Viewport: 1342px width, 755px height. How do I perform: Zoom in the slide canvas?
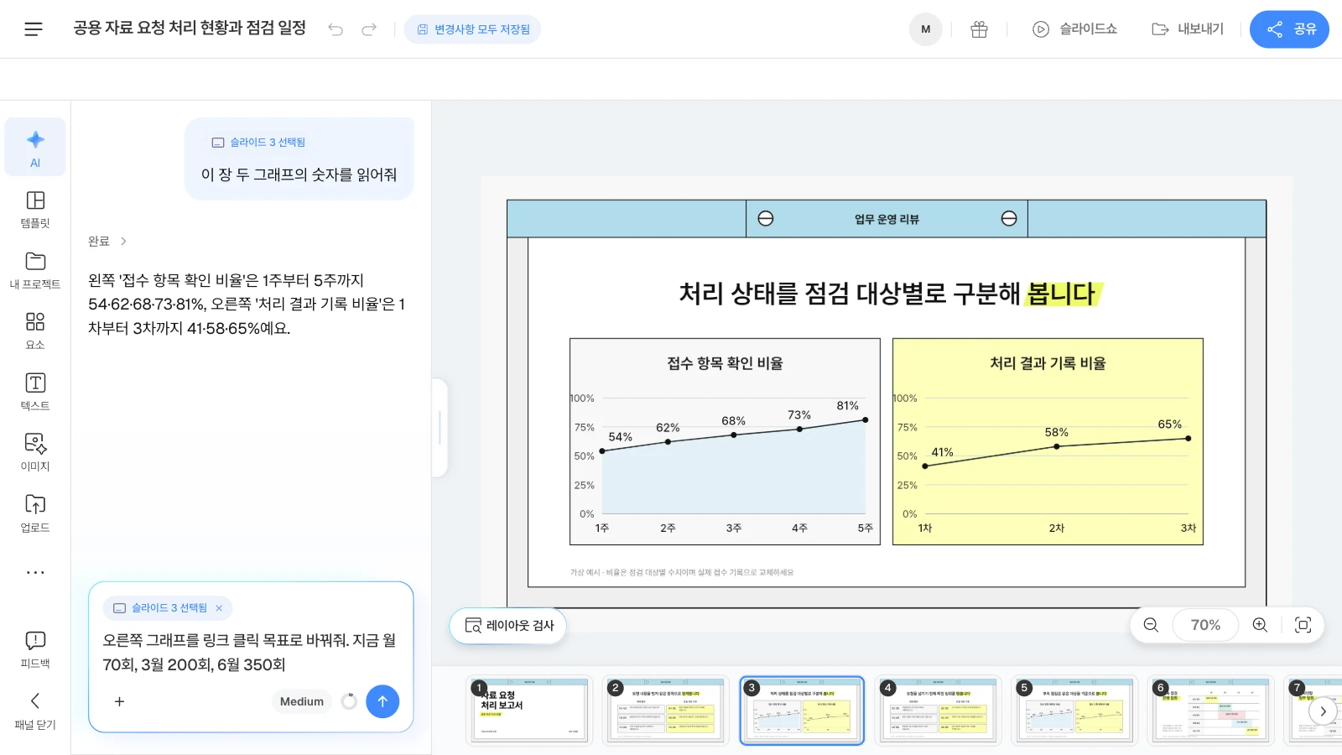[x=1260, y=625]
